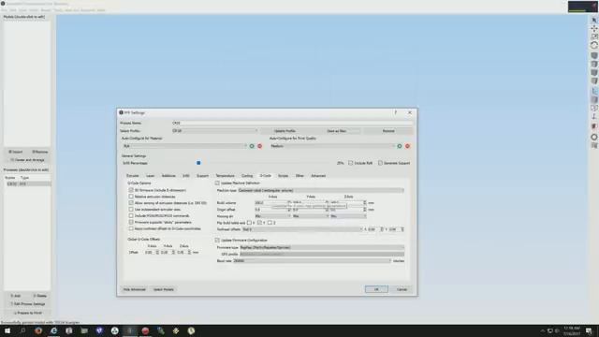Enable the Include Raft checkbox
This screenshot has width=599, height=337.
pyautogui.click(x=350, y=163)
